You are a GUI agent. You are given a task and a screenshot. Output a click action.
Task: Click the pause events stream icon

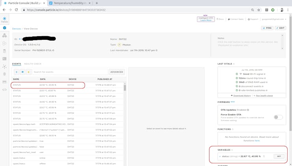(17, 72)
